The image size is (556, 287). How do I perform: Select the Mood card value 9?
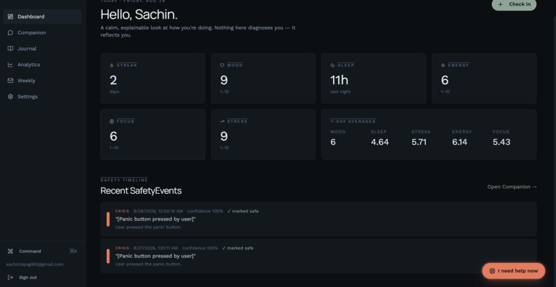pyautogui.click(x=224, y=80)
